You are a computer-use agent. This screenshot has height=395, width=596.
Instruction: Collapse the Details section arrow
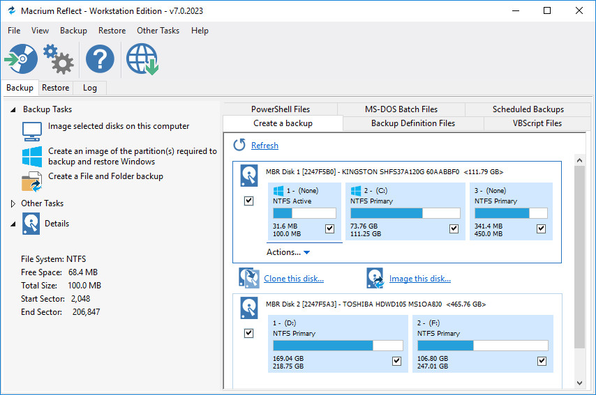pos(13,224)
